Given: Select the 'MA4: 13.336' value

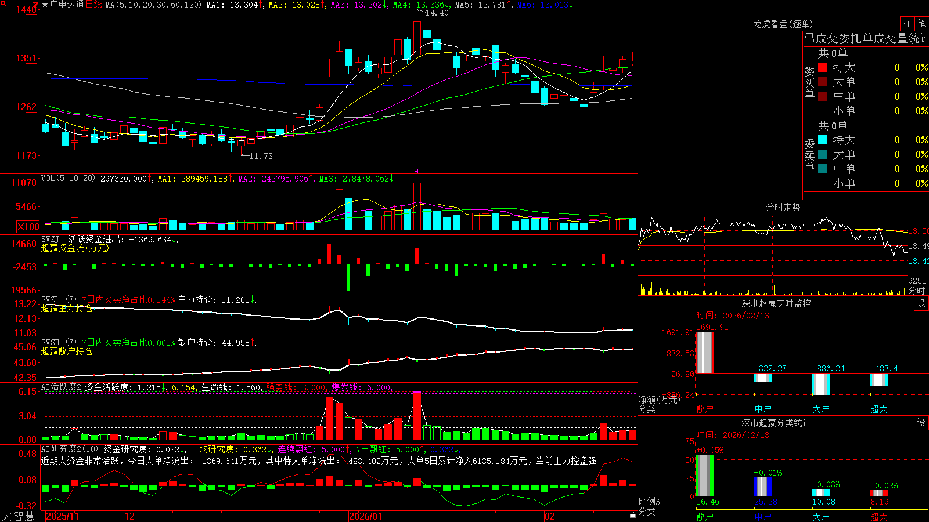Looking at the screenshot, I should coord(418,5).
